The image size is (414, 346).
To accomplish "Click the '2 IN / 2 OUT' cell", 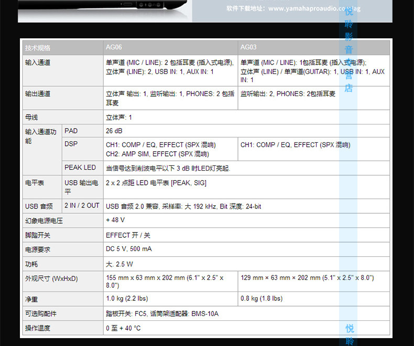I will [x=82, y=205].
